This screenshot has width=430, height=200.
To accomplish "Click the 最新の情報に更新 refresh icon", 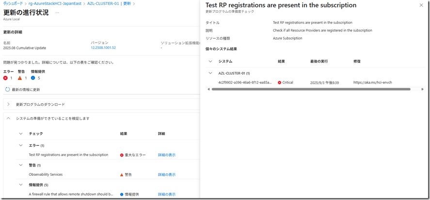I will click(x=8, y=90).
